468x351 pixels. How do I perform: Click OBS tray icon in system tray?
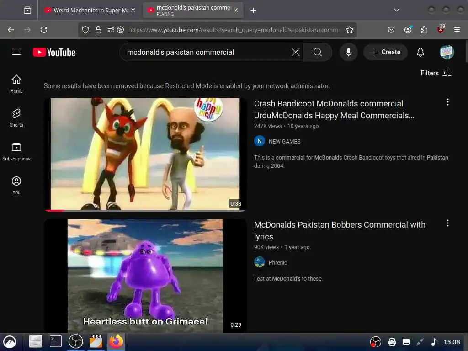pos(375,342)
